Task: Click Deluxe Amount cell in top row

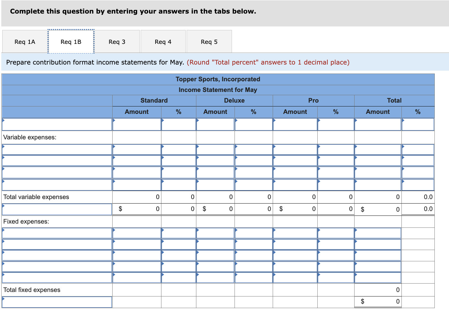Action: pos(215,125)
